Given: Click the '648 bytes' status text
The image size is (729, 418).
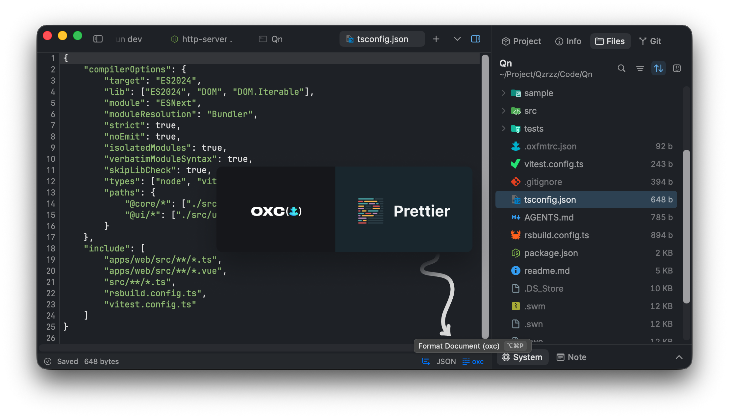Looking at the screenshot, I should pos(101,361).
